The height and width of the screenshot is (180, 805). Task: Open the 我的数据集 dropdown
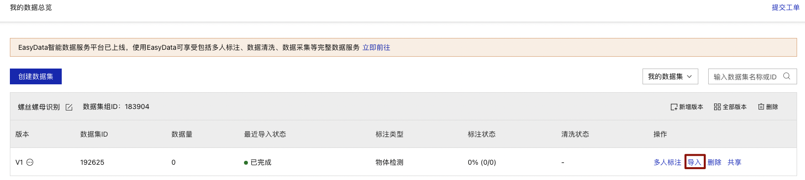[670, 76]
